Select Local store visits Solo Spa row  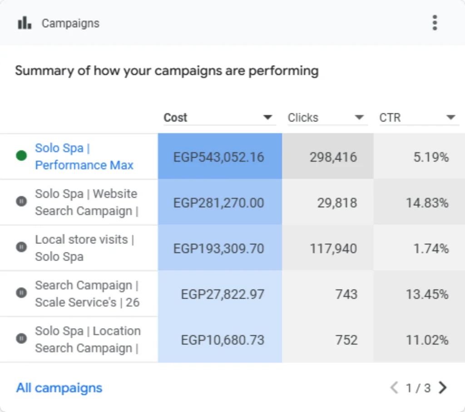click(x=232, y=248)
